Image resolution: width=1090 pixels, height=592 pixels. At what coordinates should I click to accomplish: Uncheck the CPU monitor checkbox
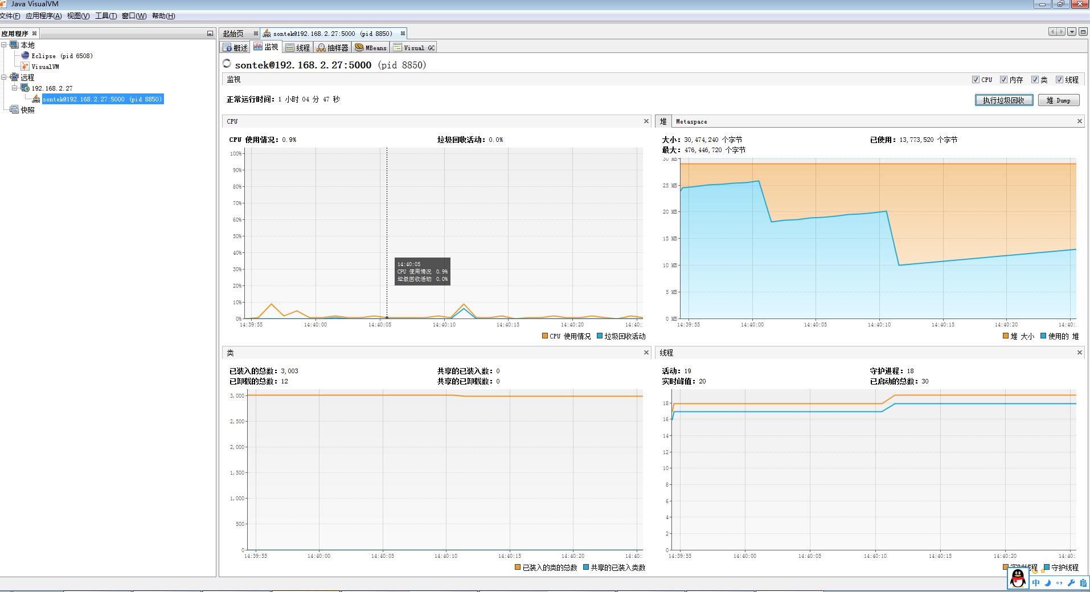[976, 79]
